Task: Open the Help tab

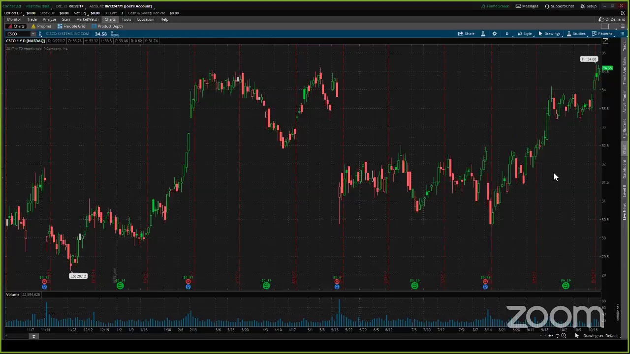Action: click(164, 19)
